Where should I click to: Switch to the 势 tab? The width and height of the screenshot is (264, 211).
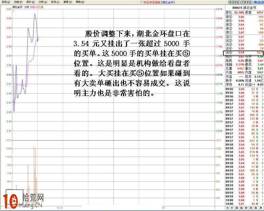(246, 208)
